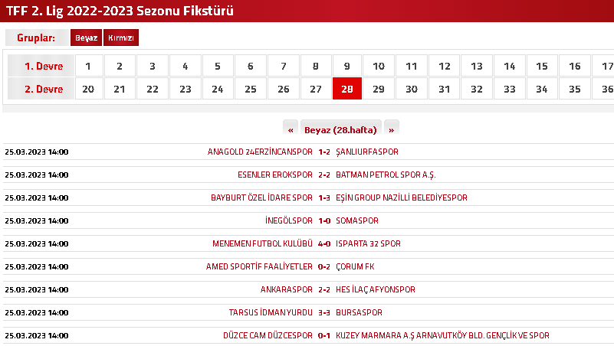Open week 2 fixtures
The height and width of the screenshot is (346, 614).
[120, 66]
